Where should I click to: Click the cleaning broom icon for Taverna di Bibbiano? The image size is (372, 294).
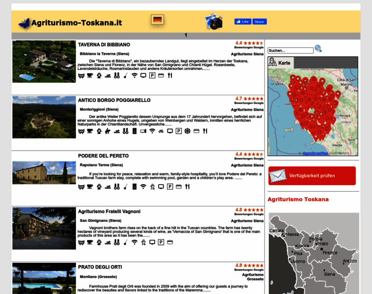(125, 75)
